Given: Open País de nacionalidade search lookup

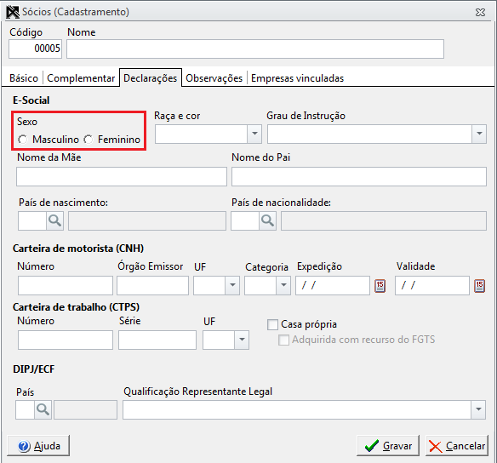Looking at the screenshot, I should click(267, 221).
